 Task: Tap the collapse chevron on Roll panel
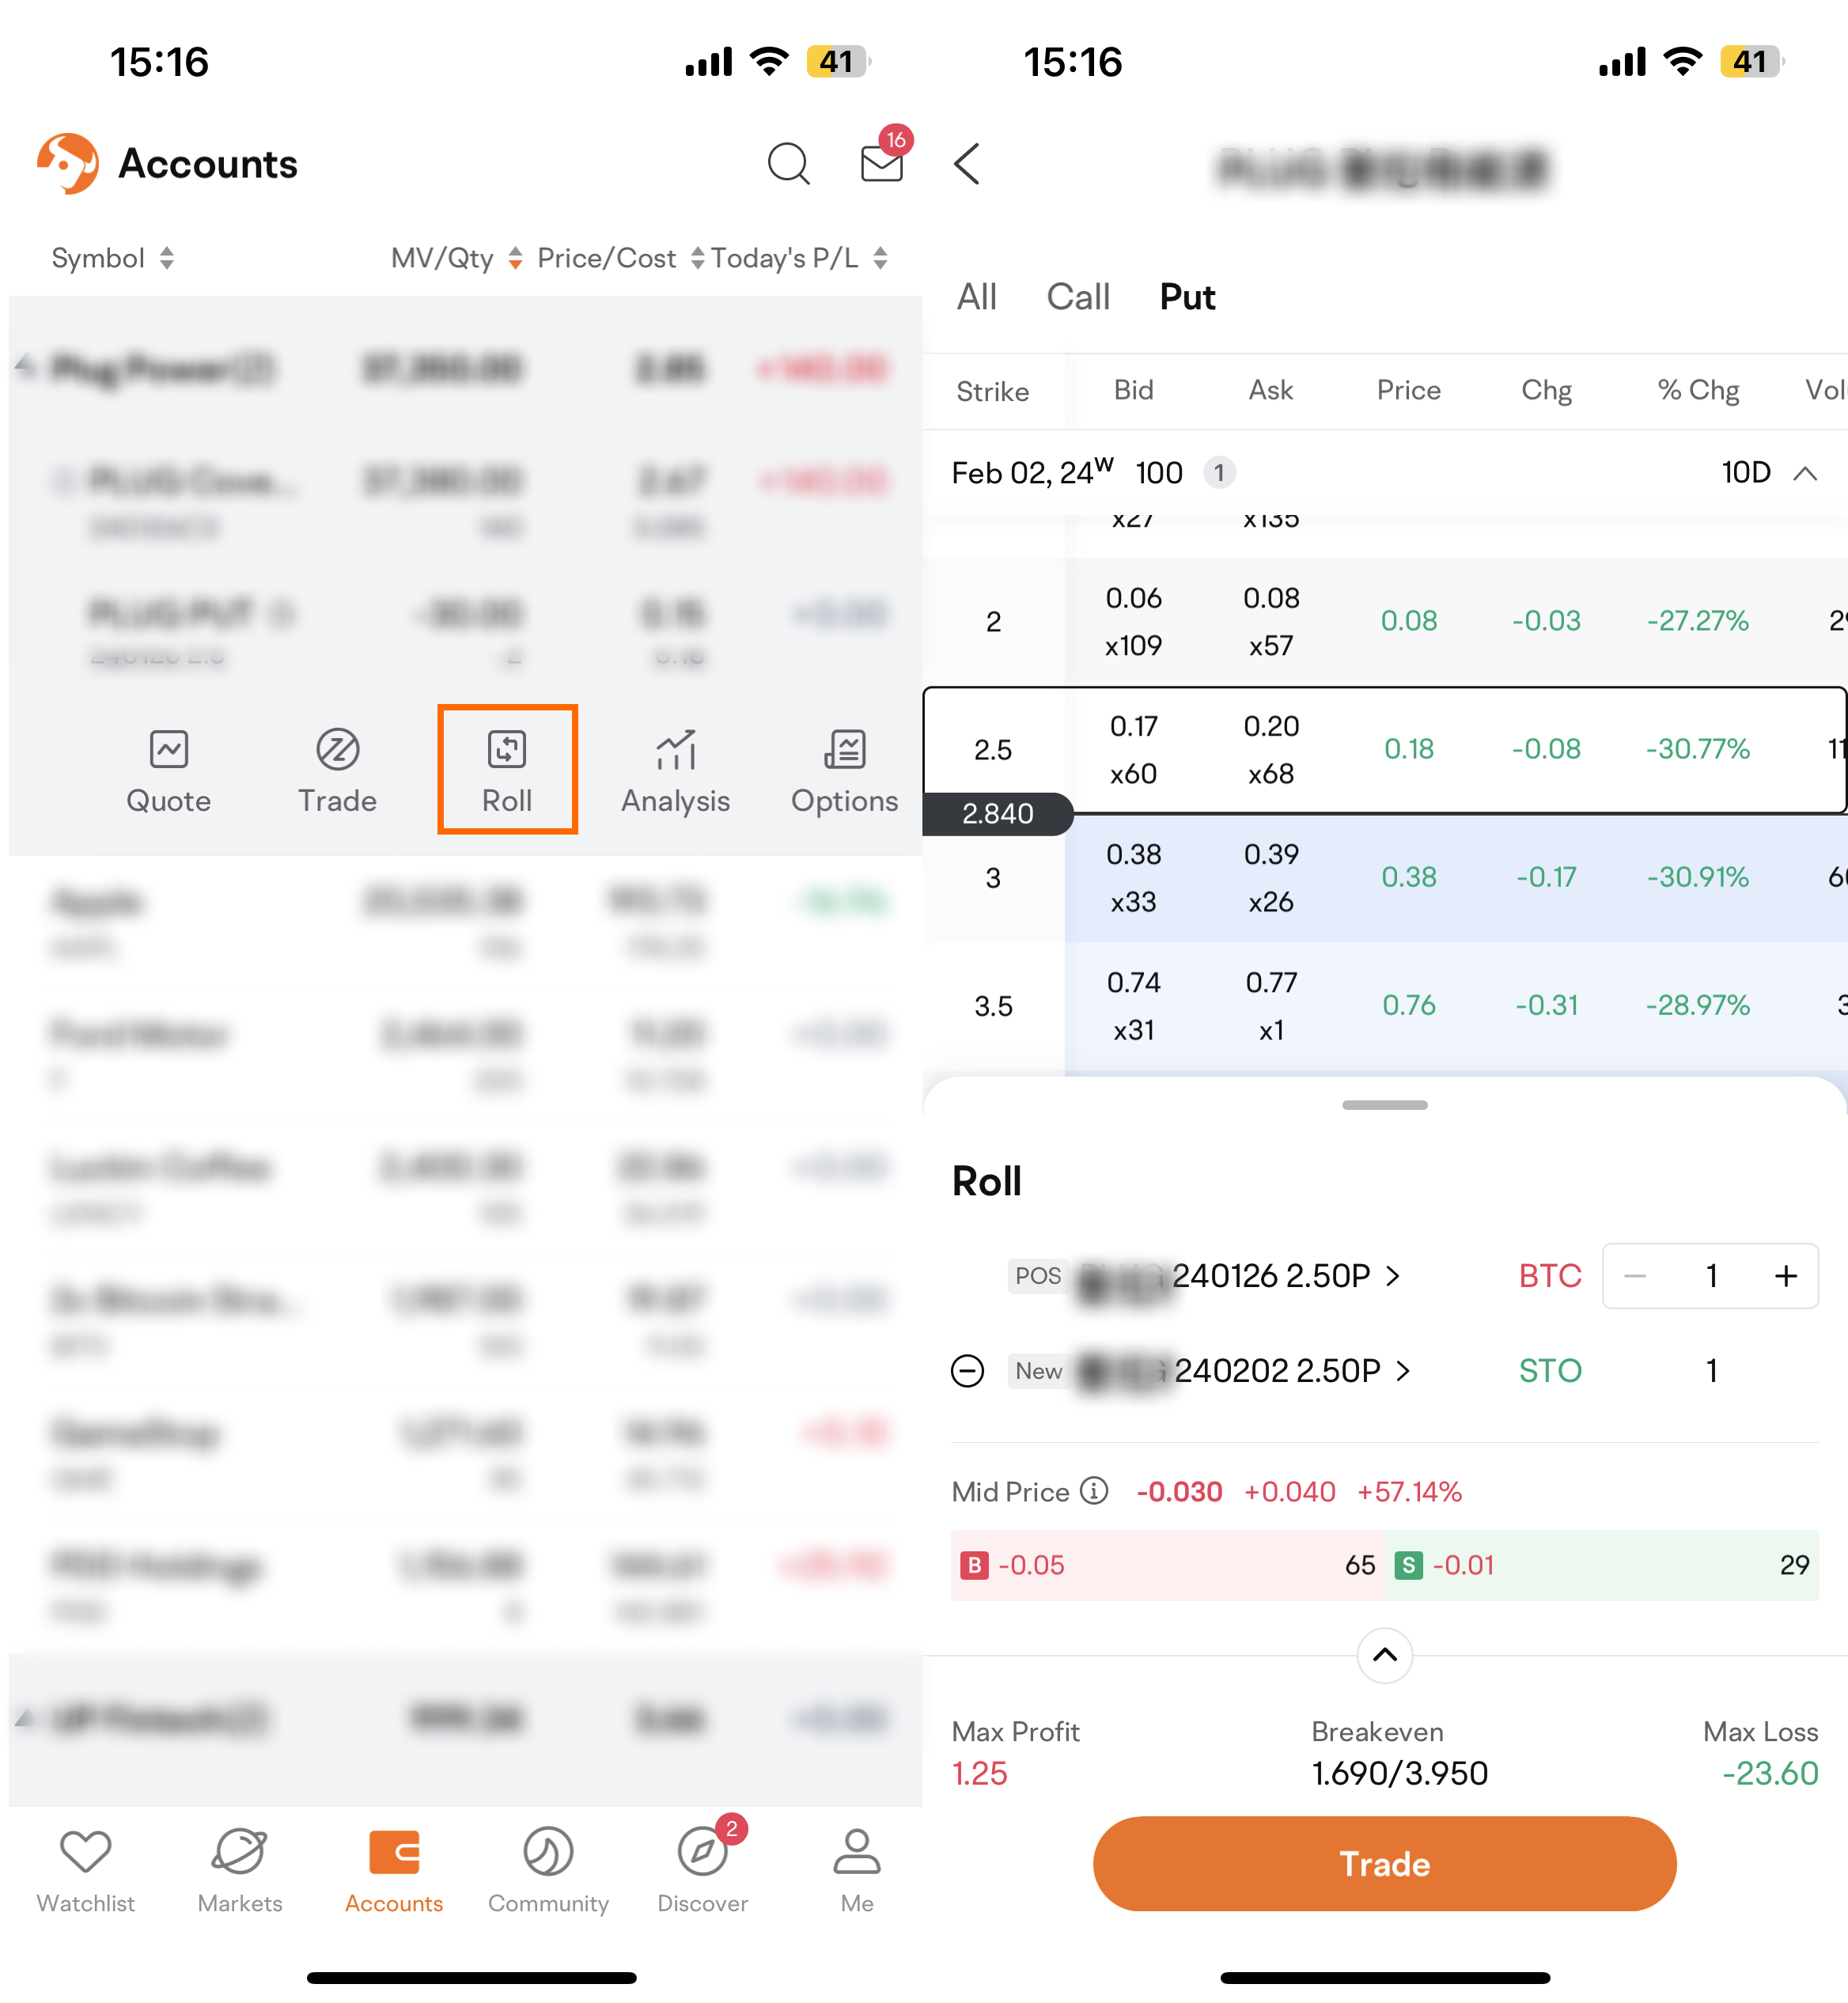click(1384, 1656)
